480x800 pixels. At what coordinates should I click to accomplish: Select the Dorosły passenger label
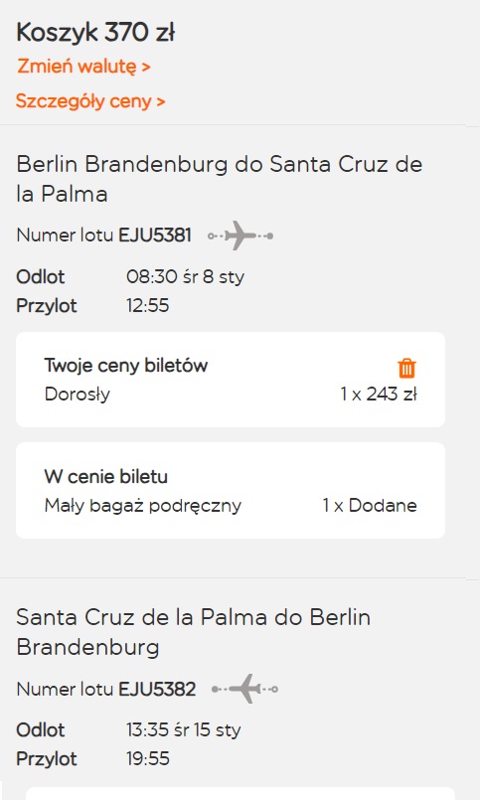(x=78, y=395)
